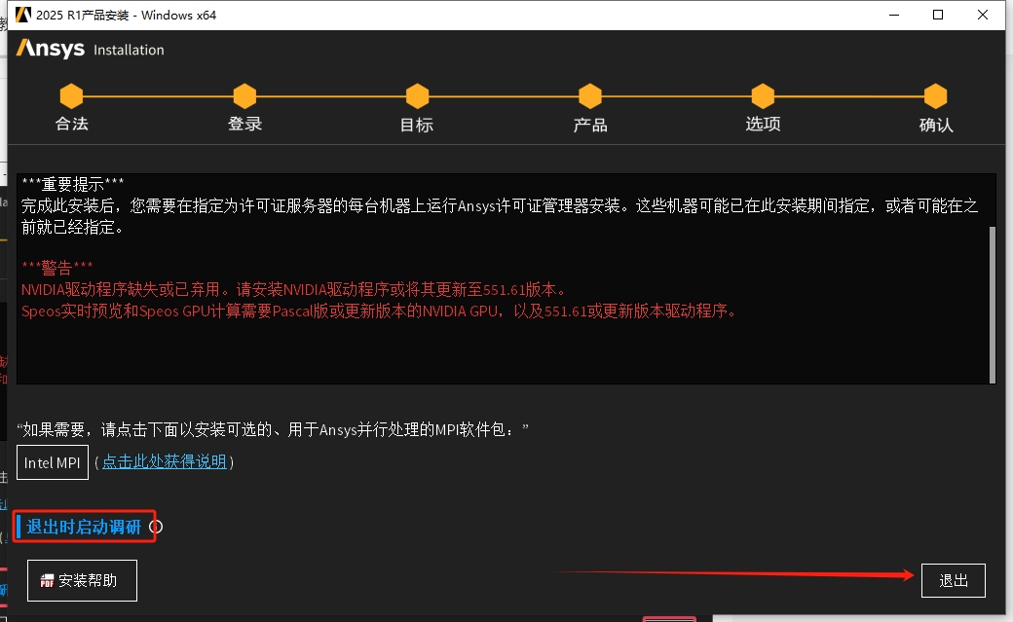Click the Ansys title bar app icon

coord(23,15)
